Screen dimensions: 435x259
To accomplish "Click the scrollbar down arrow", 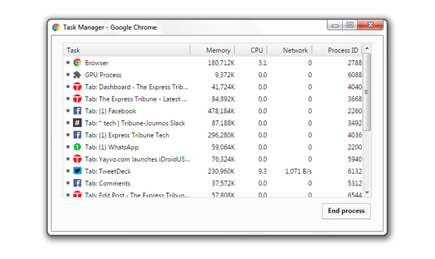I will (x=367, y=192).
